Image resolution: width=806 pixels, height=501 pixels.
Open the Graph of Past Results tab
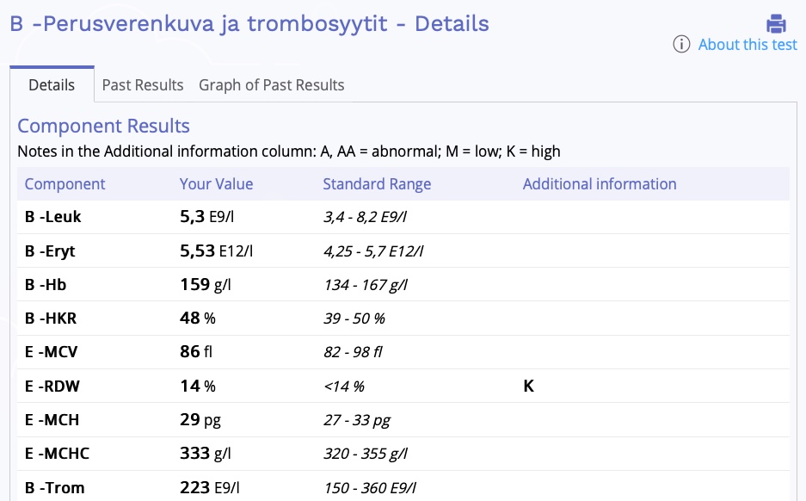272,85
